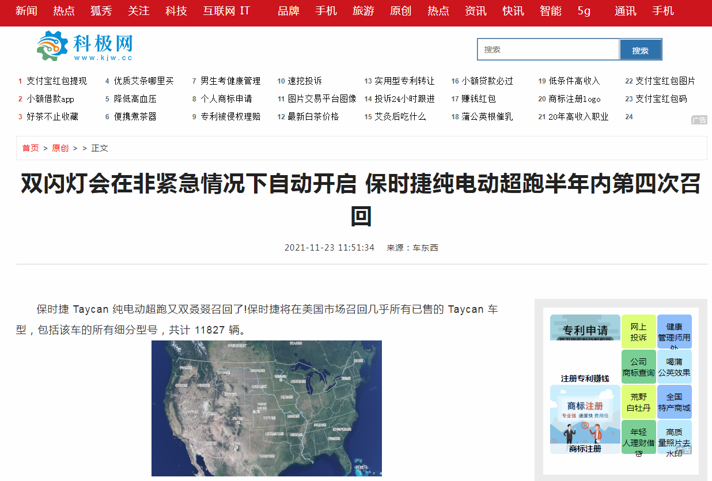Visit the 速挖投诉 link
Viewport: 712px width, 481px height.
(305, 81)
